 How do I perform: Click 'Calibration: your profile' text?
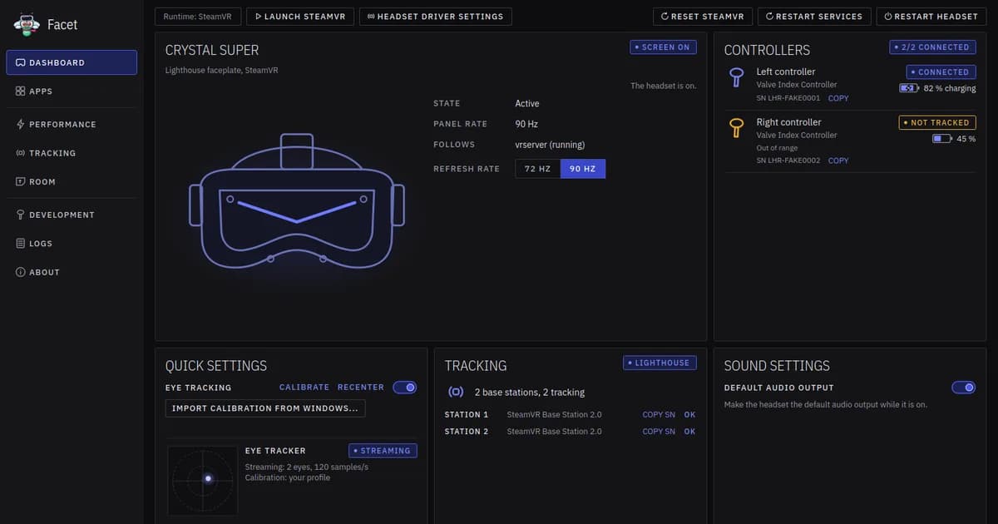coord(288,477)
